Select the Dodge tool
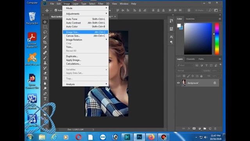The image size is (250, 141). (x=45, y=89)
